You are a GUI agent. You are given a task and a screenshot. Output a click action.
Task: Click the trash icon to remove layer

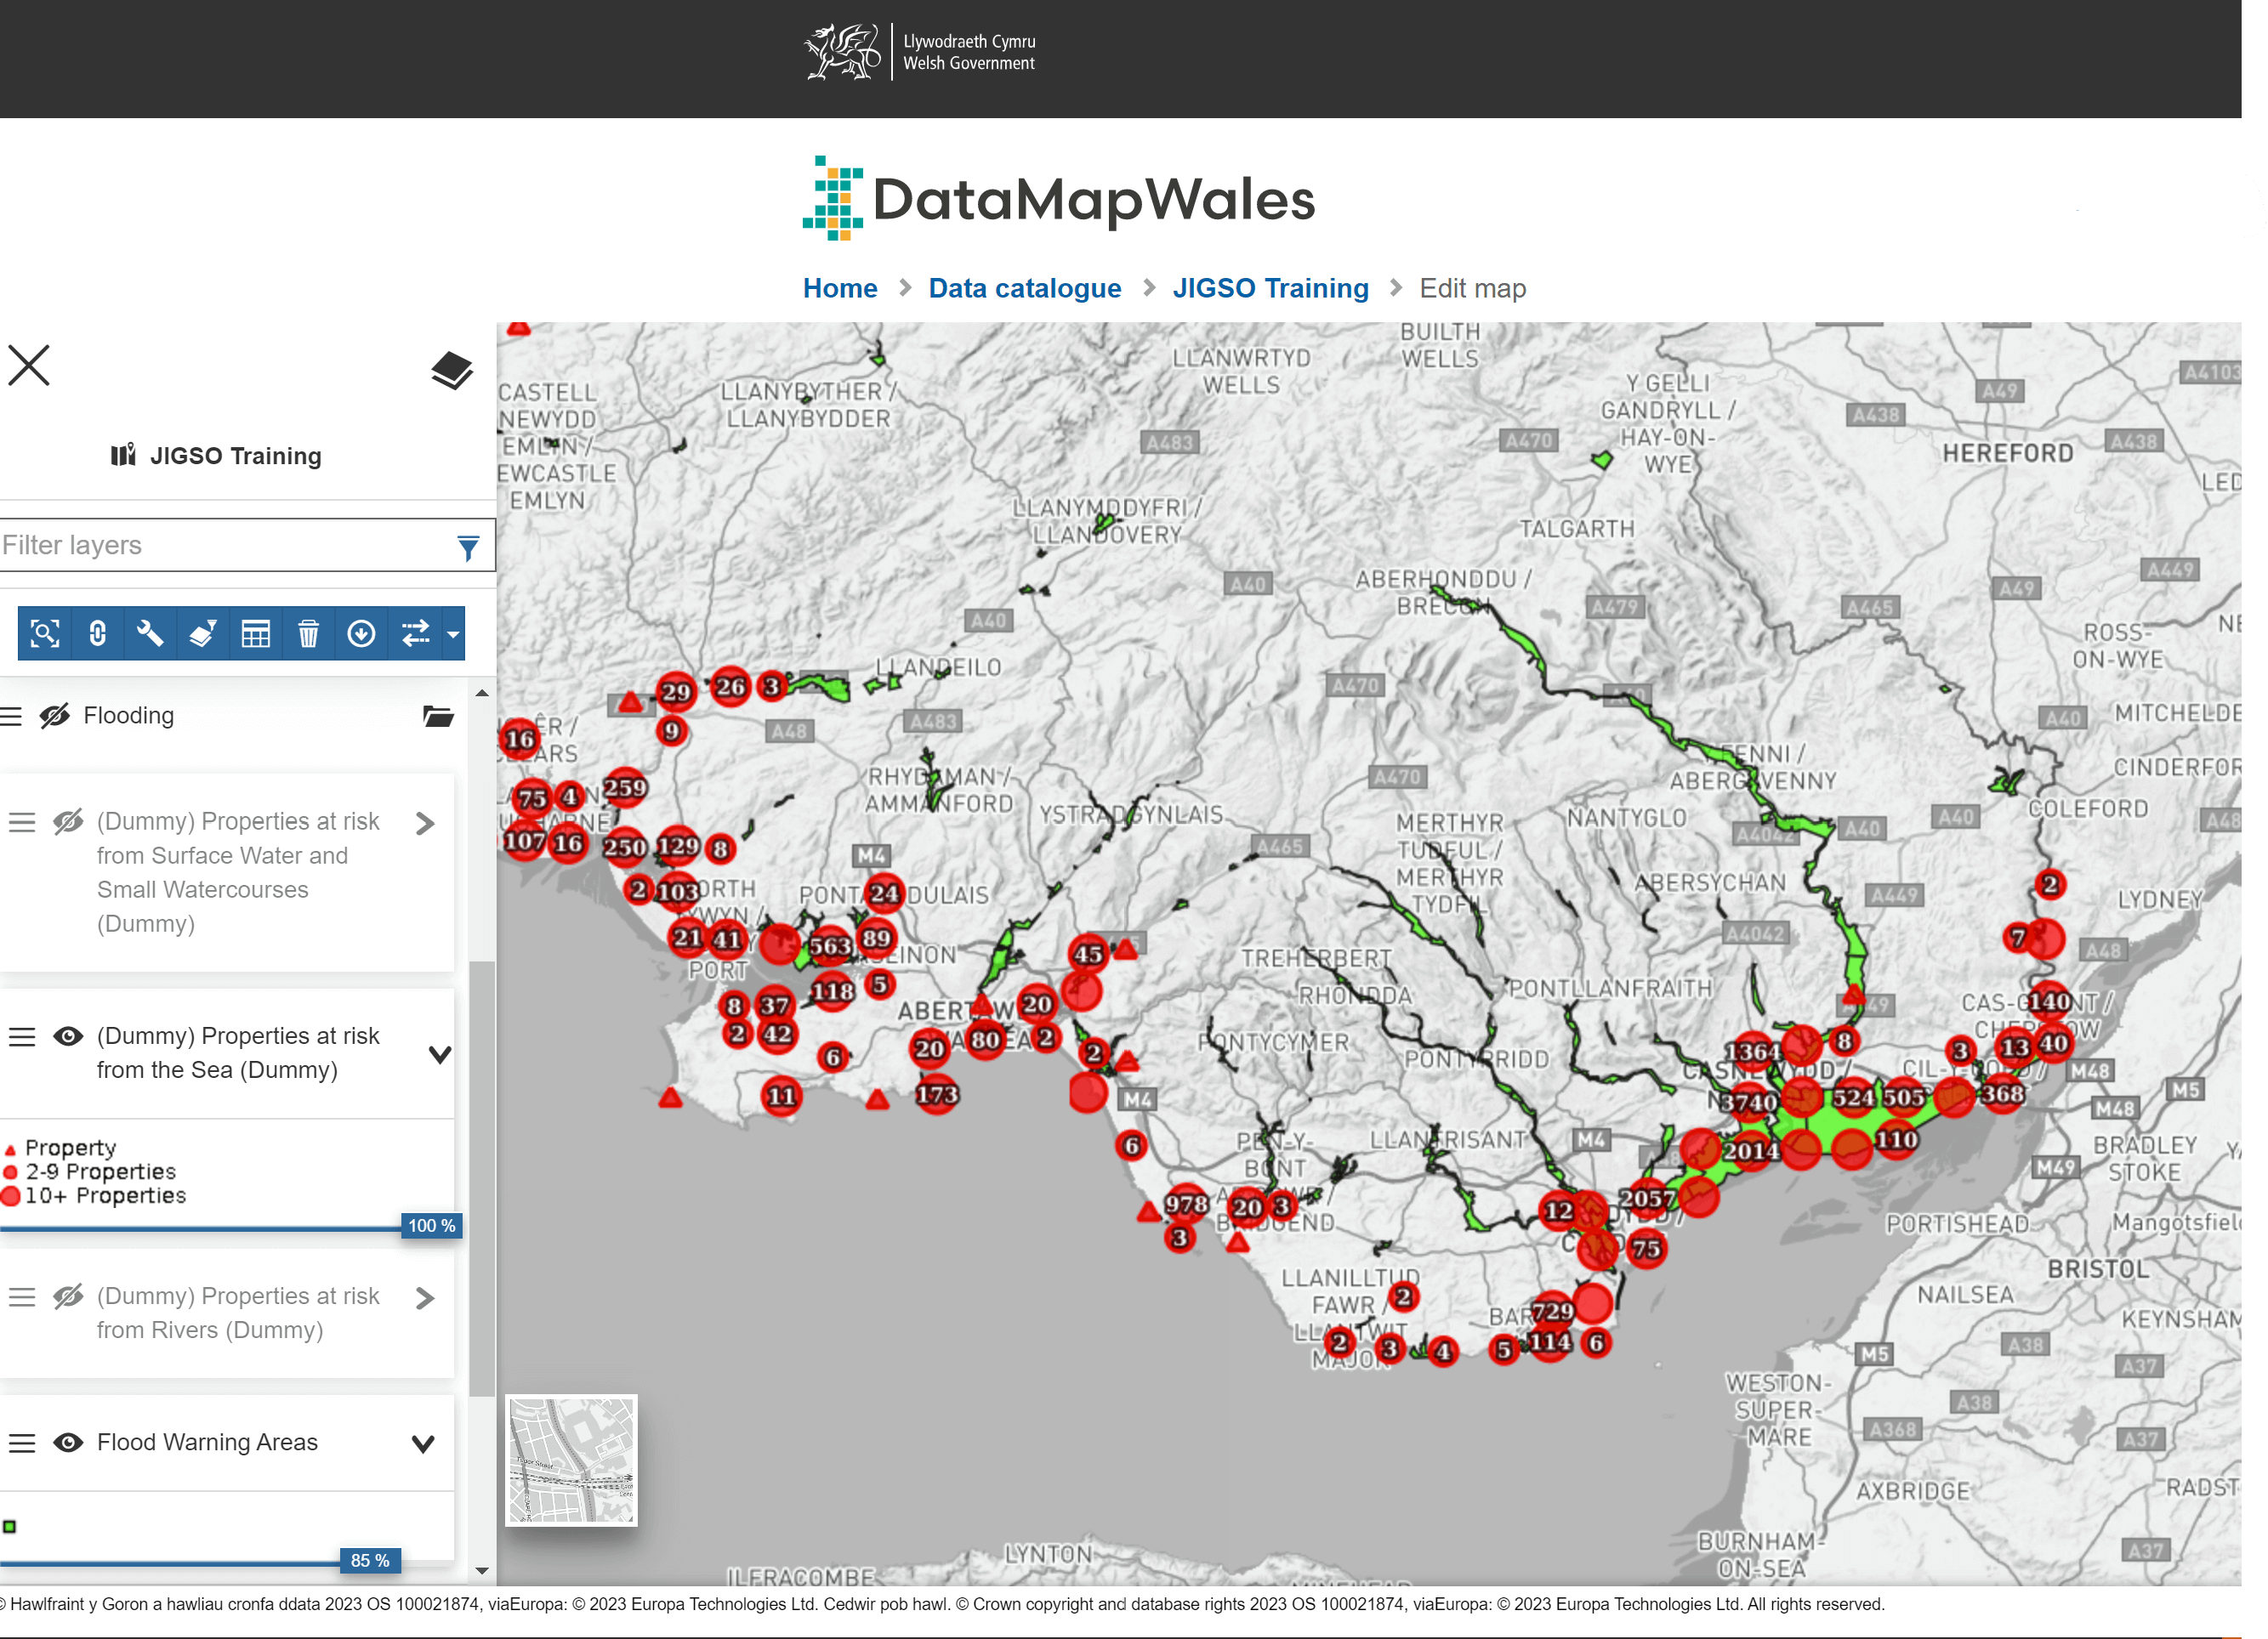pyautogui.click(x=309, y=633)
